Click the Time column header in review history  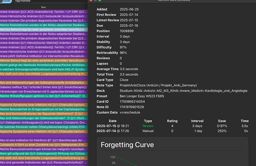(244, 121)
